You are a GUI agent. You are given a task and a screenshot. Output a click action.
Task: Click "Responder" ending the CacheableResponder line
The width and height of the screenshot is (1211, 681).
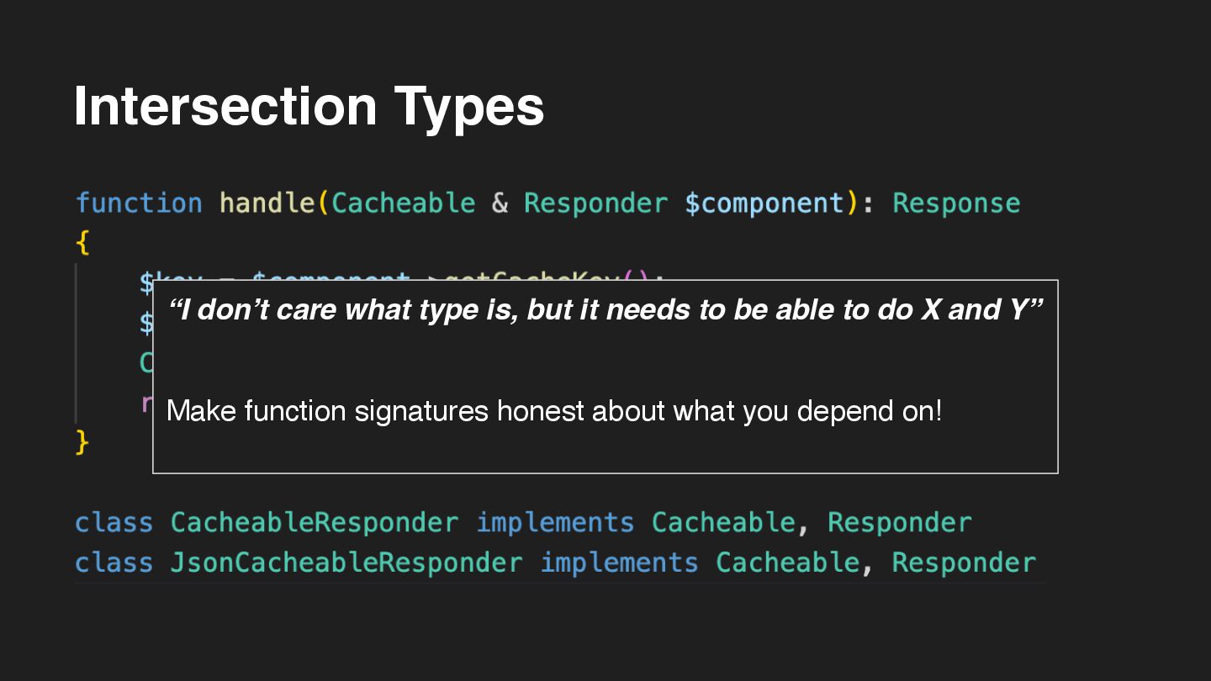[x=900, y=523]
